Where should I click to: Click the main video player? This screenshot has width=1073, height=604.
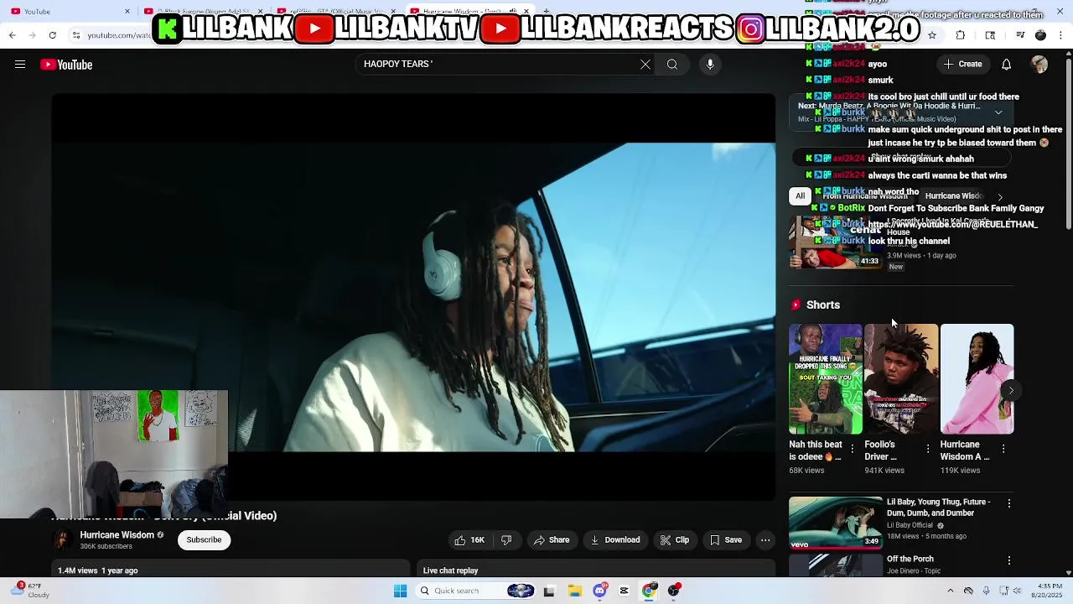pyautogui.click(x=413, y=297)
